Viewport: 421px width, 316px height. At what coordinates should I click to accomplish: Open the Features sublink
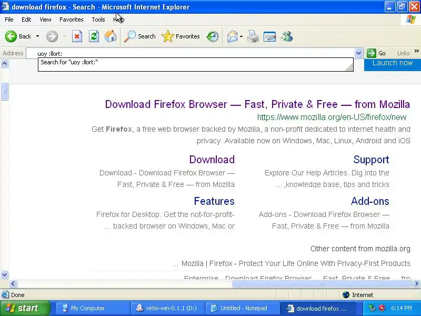coord(214,201)
